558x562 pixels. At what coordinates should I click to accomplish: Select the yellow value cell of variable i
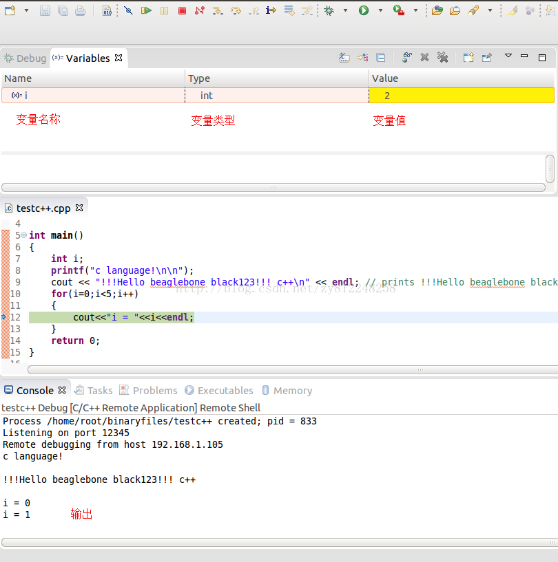tap(462, 96)
